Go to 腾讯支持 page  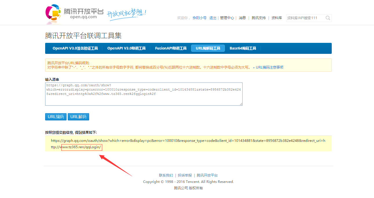coord(258,18)
